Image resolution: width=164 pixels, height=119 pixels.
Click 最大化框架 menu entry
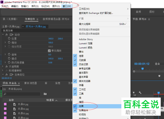(x=85, y=24)
